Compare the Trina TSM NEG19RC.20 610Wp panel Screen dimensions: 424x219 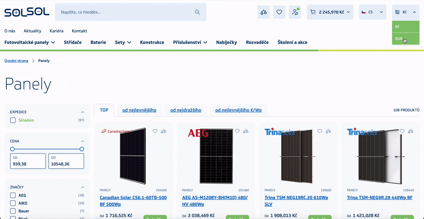pyautogui.click(x=328, y=131)
